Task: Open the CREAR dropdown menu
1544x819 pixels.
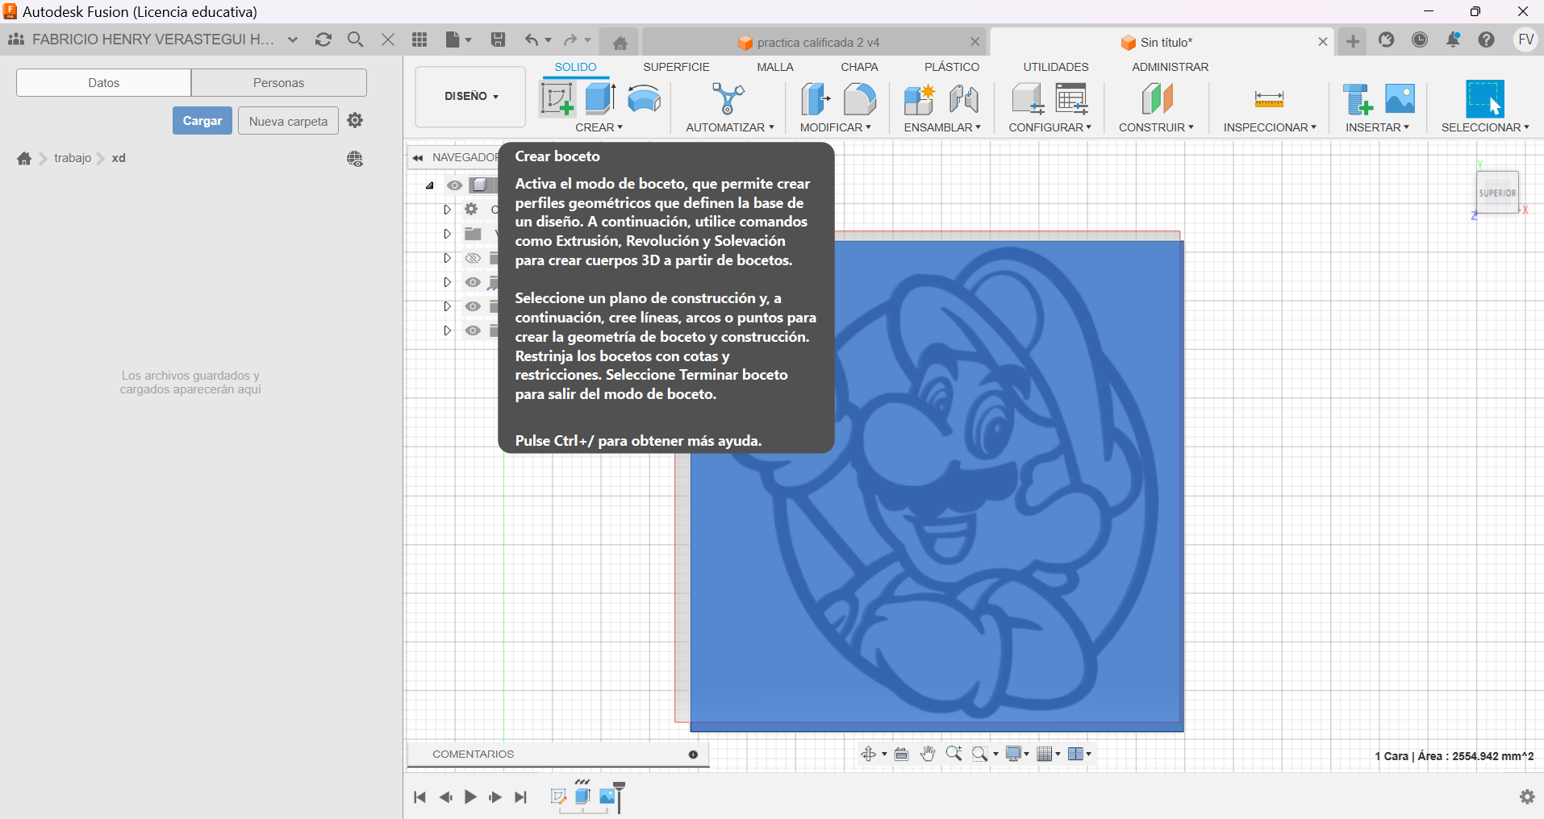Action: point(599,127)
